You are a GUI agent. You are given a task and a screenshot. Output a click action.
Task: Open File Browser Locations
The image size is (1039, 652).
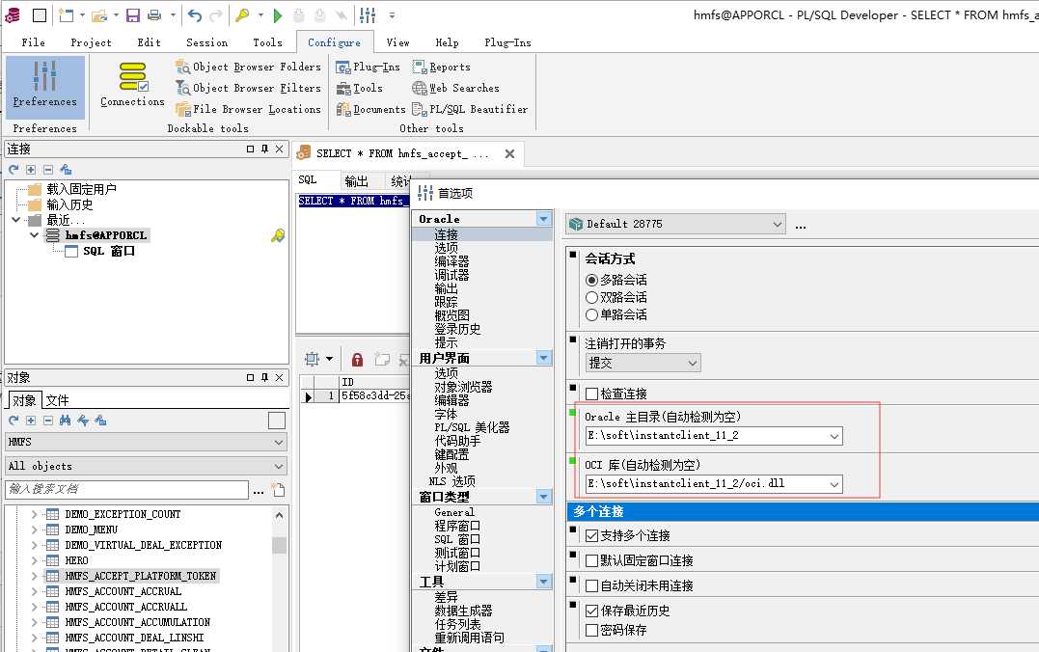coord(248,109)
